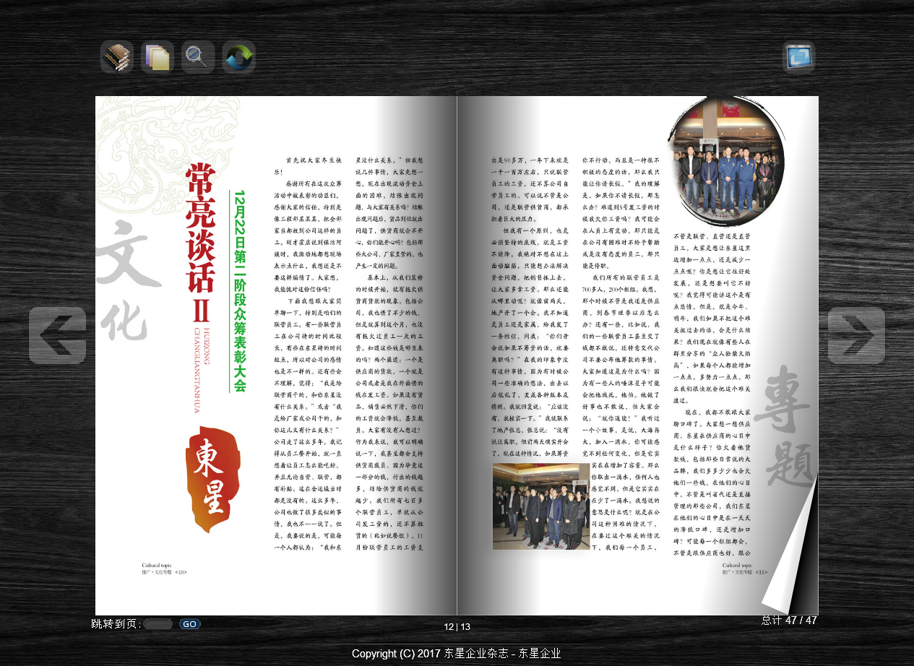Click the page number field beside 跳转到页
This screenshot has width=914, height=666.
click(158, 624)
